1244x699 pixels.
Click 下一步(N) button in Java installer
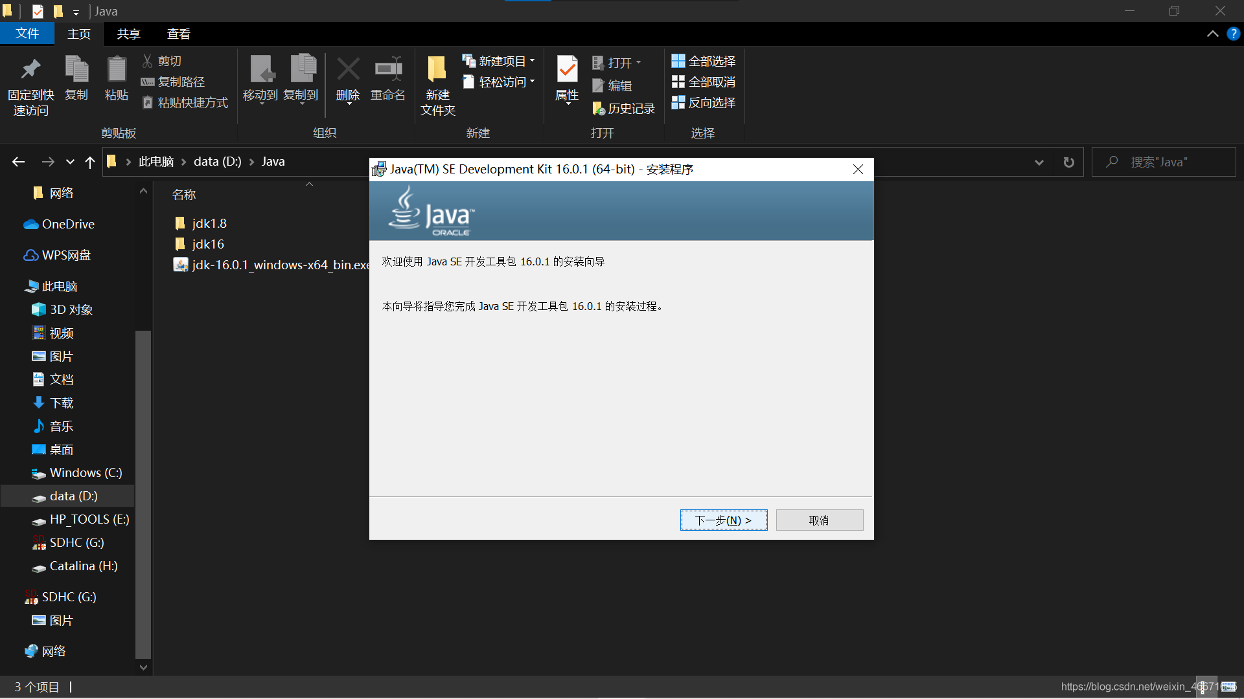click(x=724, y=520)
